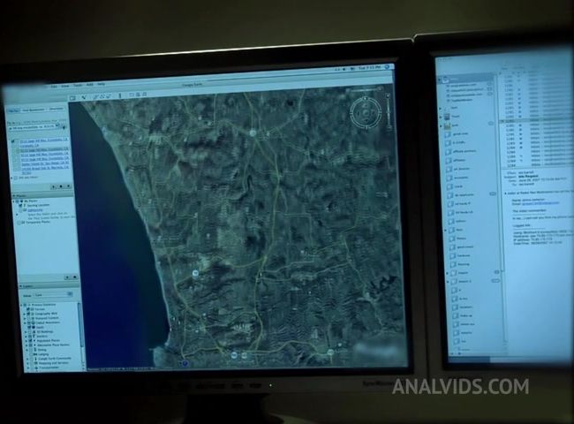
Task: Choose the Add Polygon toolbar icon
Action: (x=96, y=97)
